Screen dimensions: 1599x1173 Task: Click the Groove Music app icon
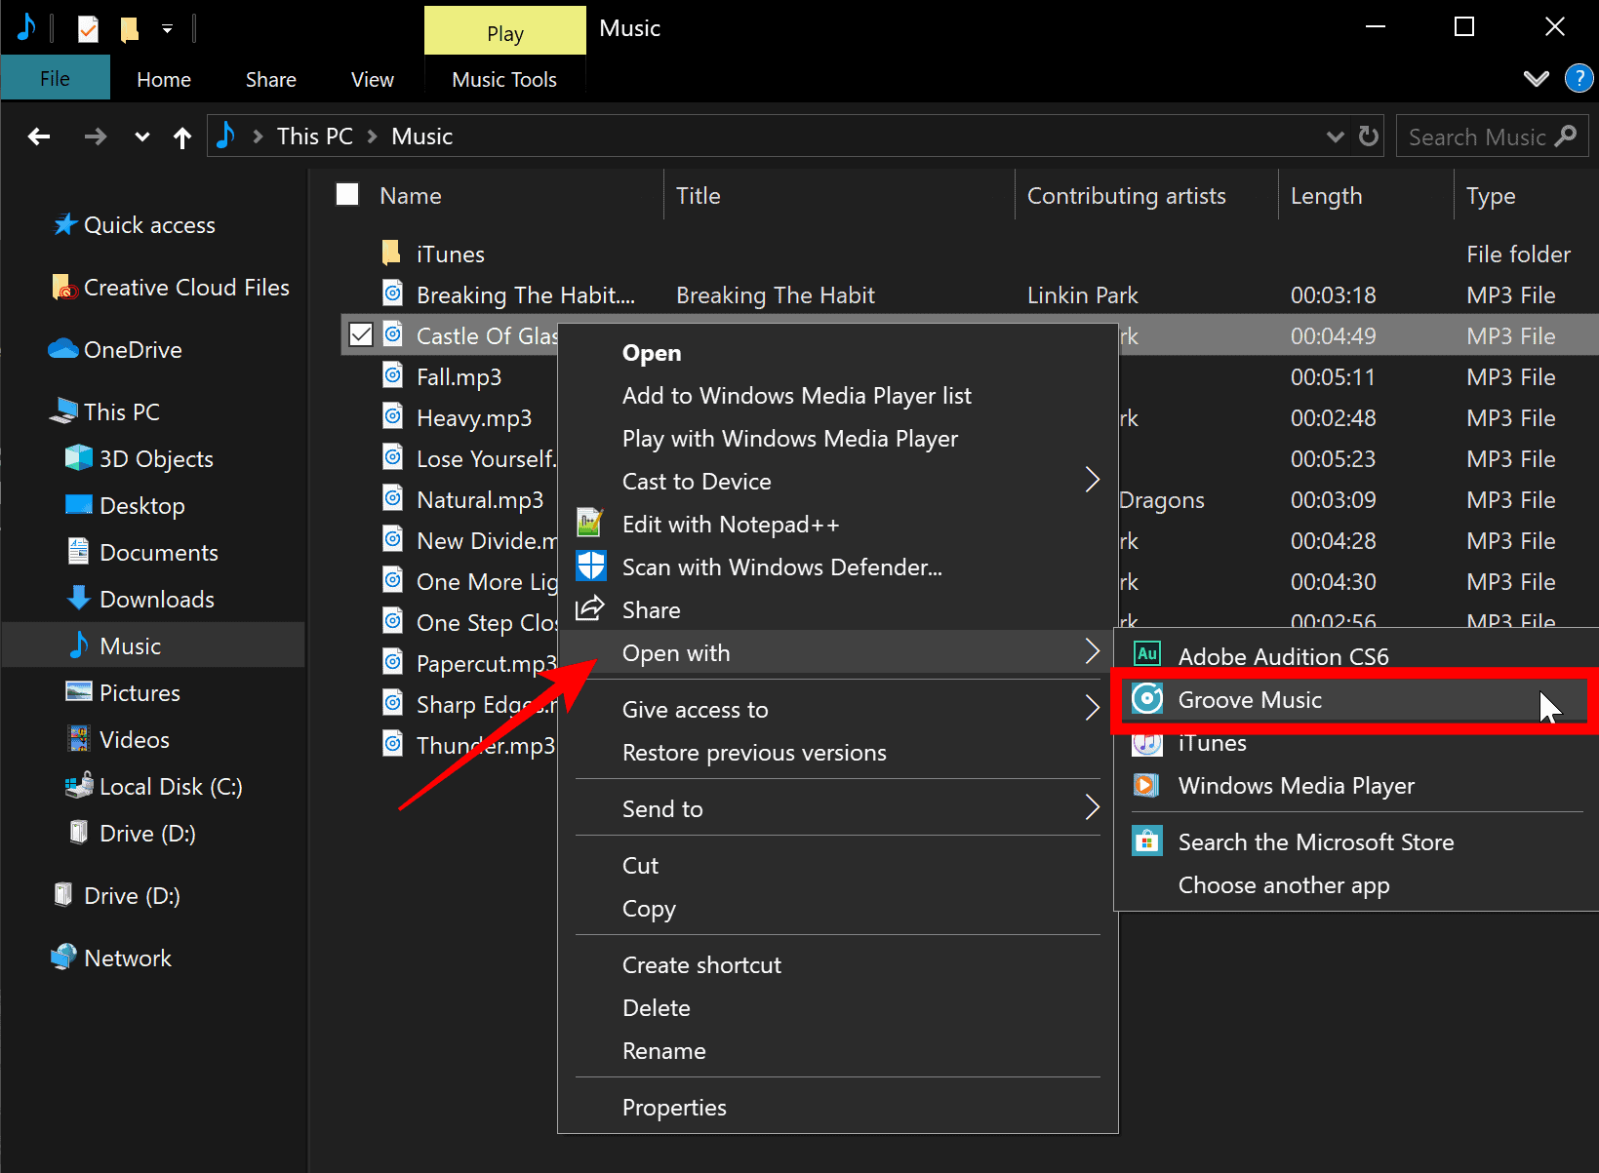tap(1147, 699)
